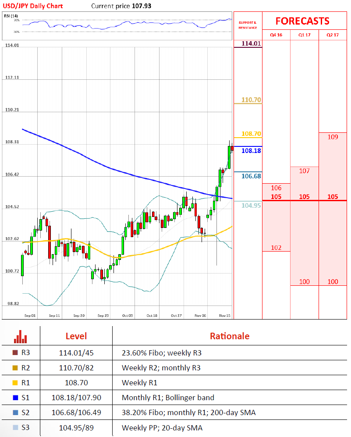The width and height of the screenshot is (351, 437).
Task: Click the 'RSI (14)' indicator label
Action: point(11,16)
